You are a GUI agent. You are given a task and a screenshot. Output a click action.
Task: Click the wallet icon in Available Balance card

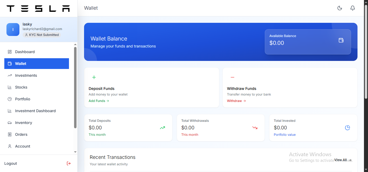pyautogui.click(x=341, y=40)
